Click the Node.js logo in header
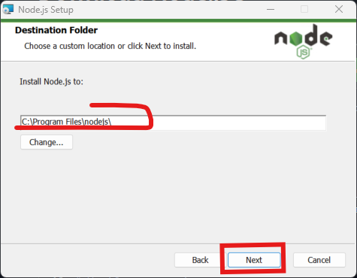Screen dimensions: 357x278 pos(304,41)
